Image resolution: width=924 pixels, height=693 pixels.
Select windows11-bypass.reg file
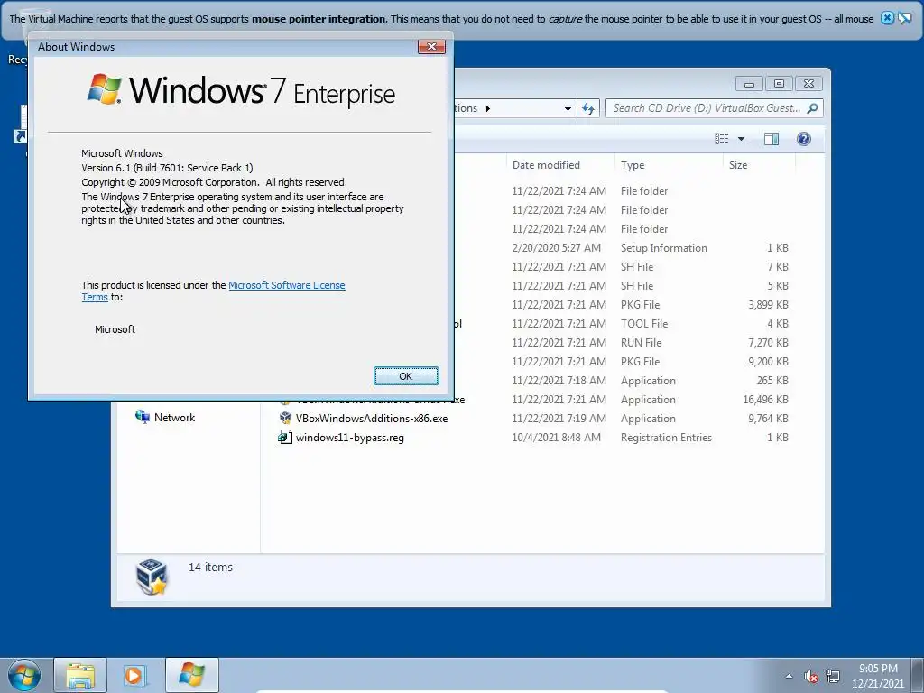[349, 438]
